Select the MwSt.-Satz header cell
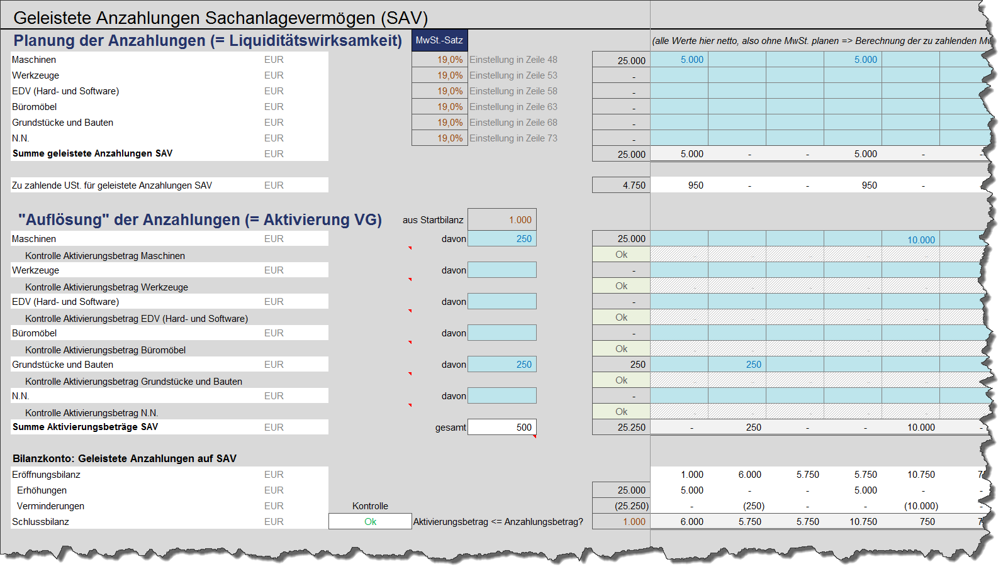The image size is (1008, 574). 439,40
